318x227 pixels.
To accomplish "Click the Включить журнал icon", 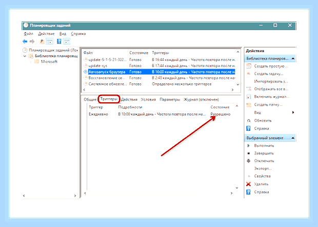I will pyautogui.click(x=249, y=97).
